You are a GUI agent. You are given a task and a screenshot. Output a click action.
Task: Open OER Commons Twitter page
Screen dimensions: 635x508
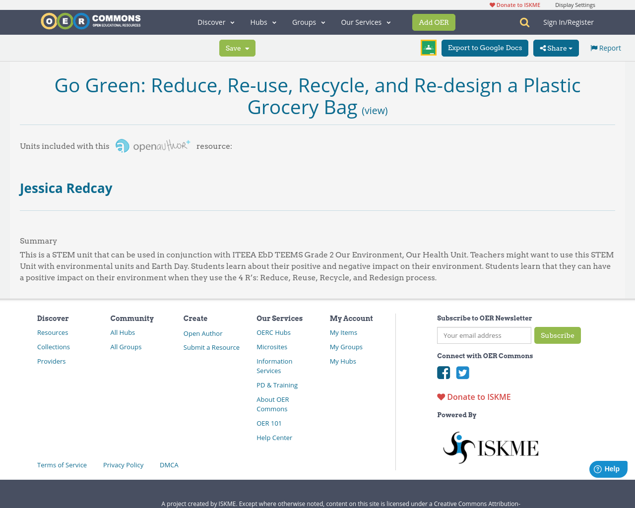(x=462, y=372)
